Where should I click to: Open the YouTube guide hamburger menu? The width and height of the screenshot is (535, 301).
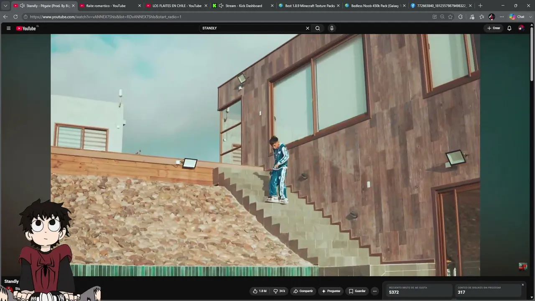point(8,28)
